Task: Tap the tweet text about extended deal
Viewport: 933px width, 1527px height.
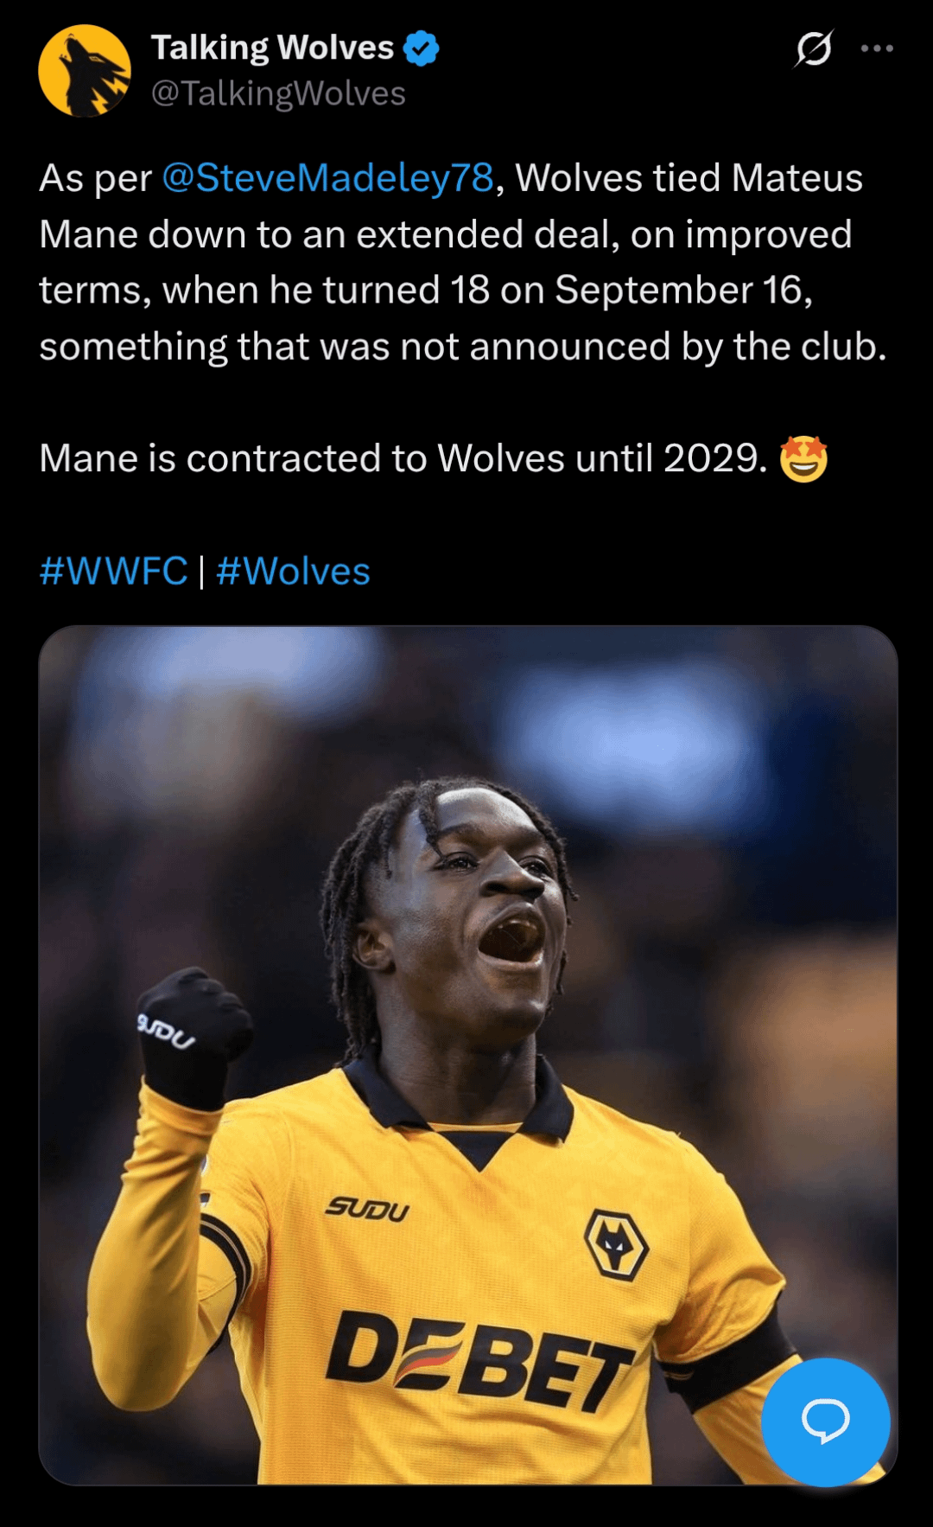Action: point(463,262)
